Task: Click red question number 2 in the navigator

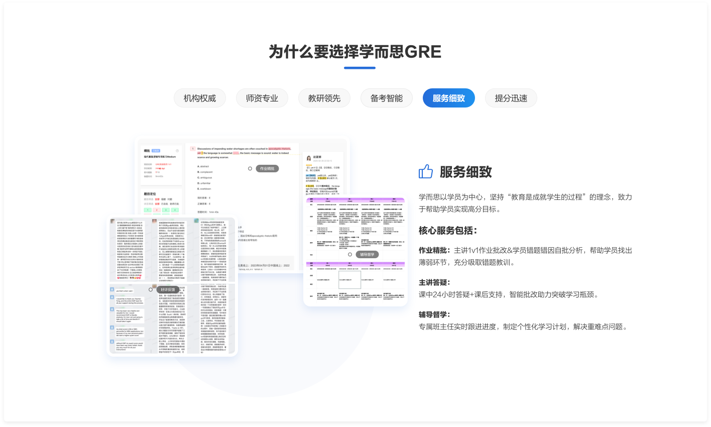Action: coord(157,210)
